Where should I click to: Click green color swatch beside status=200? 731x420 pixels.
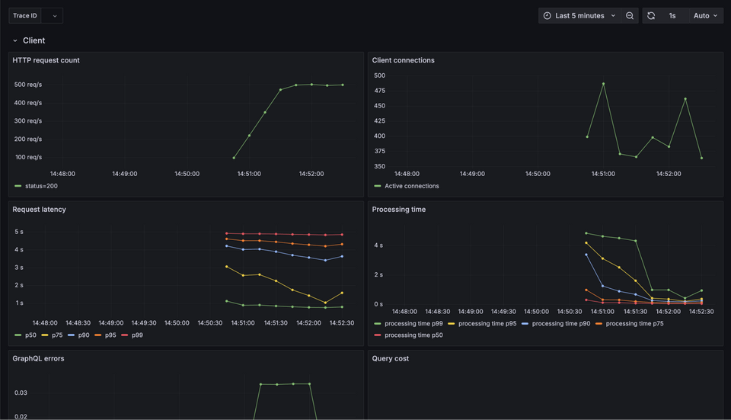click(18, 186)
